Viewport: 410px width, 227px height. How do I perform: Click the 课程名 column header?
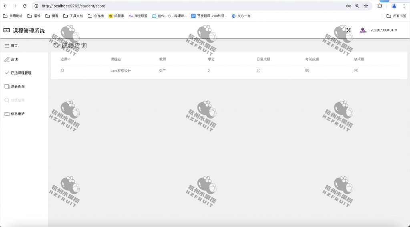tap(116, 59)
